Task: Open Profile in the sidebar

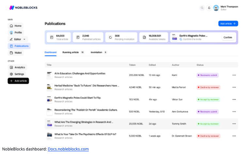Action: (x=16, y=33)
